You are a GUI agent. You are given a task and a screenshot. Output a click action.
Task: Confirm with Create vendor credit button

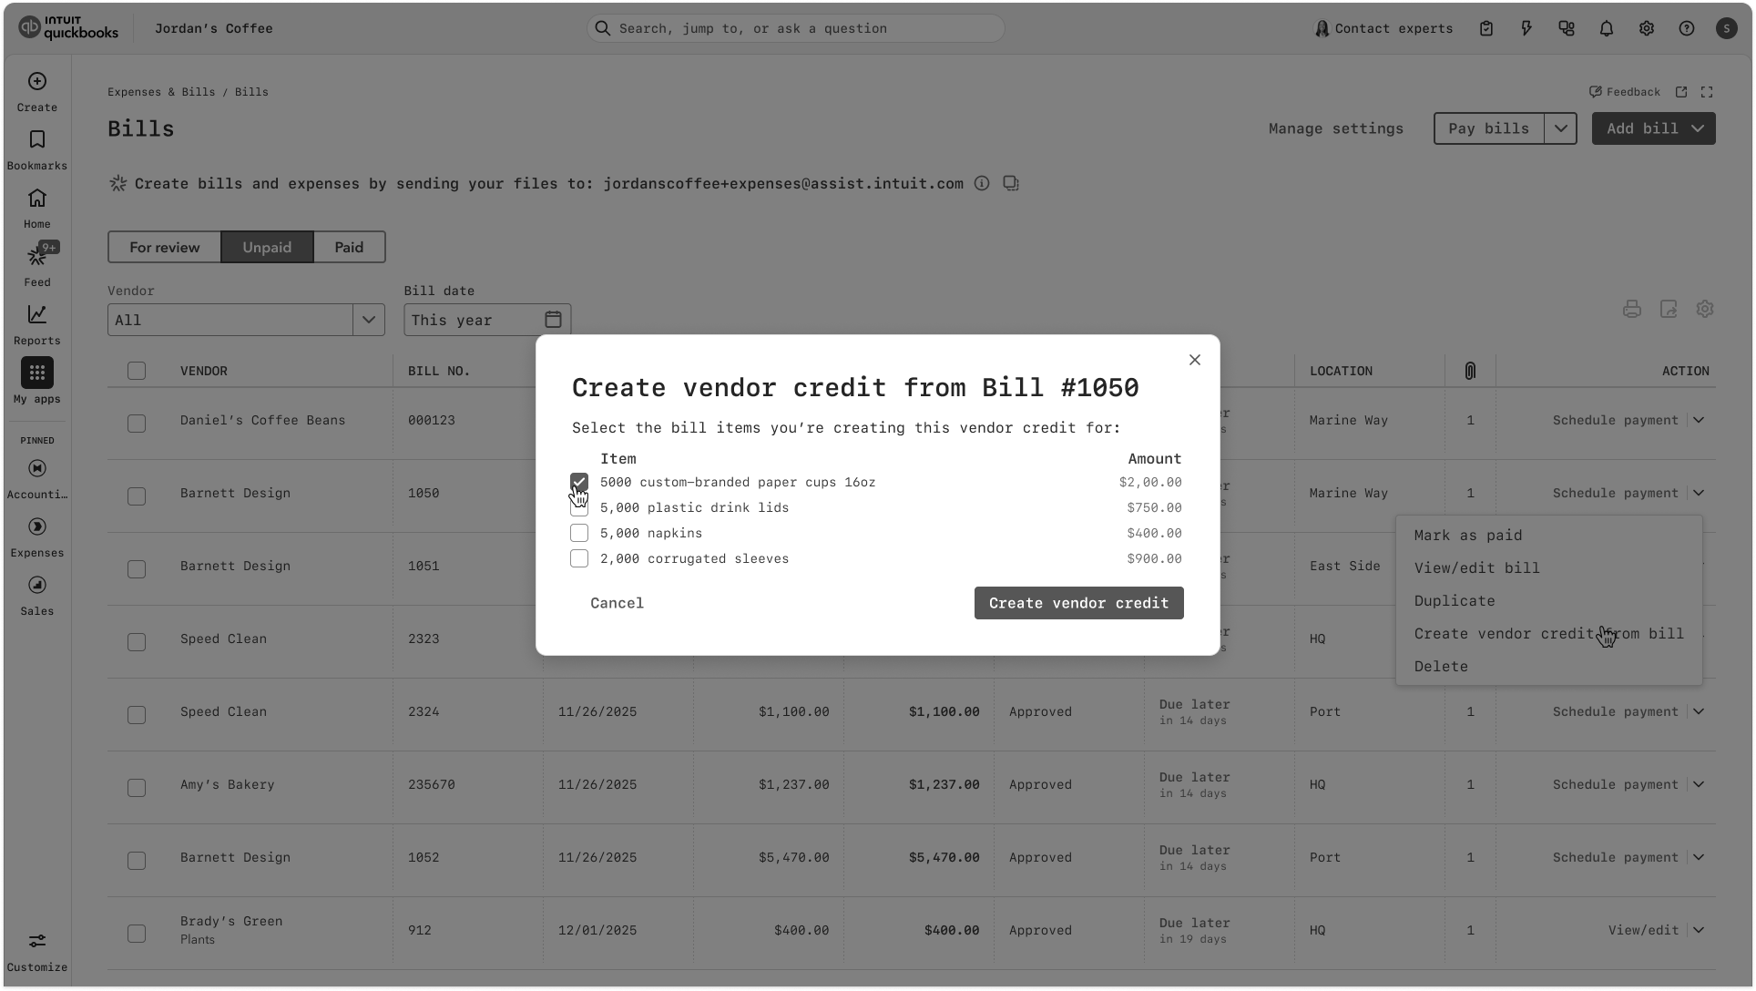click(1078, 603)
